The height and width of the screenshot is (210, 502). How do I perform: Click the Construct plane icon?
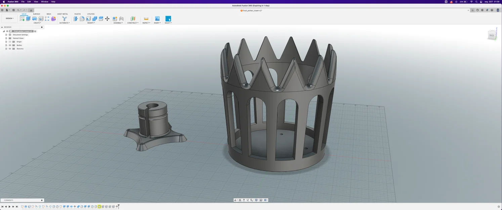133,19
